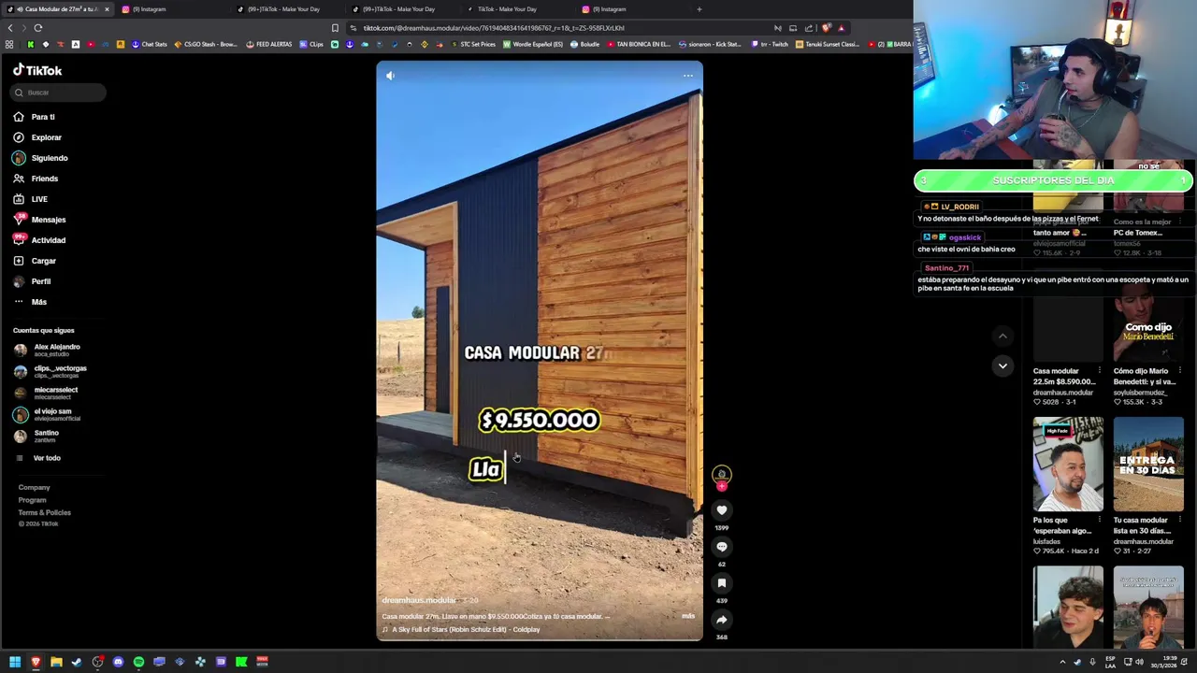This screenshot has height=673, width=1197.
Task: Open dreamhaus.modular username on video
Action: pos(419,600)
